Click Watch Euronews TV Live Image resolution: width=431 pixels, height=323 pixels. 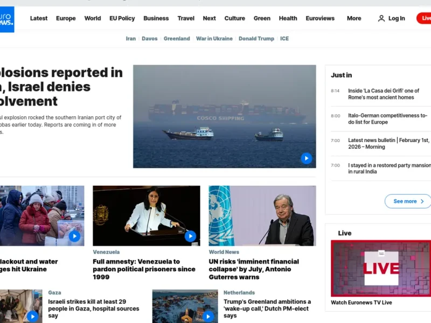coord(360,303)
